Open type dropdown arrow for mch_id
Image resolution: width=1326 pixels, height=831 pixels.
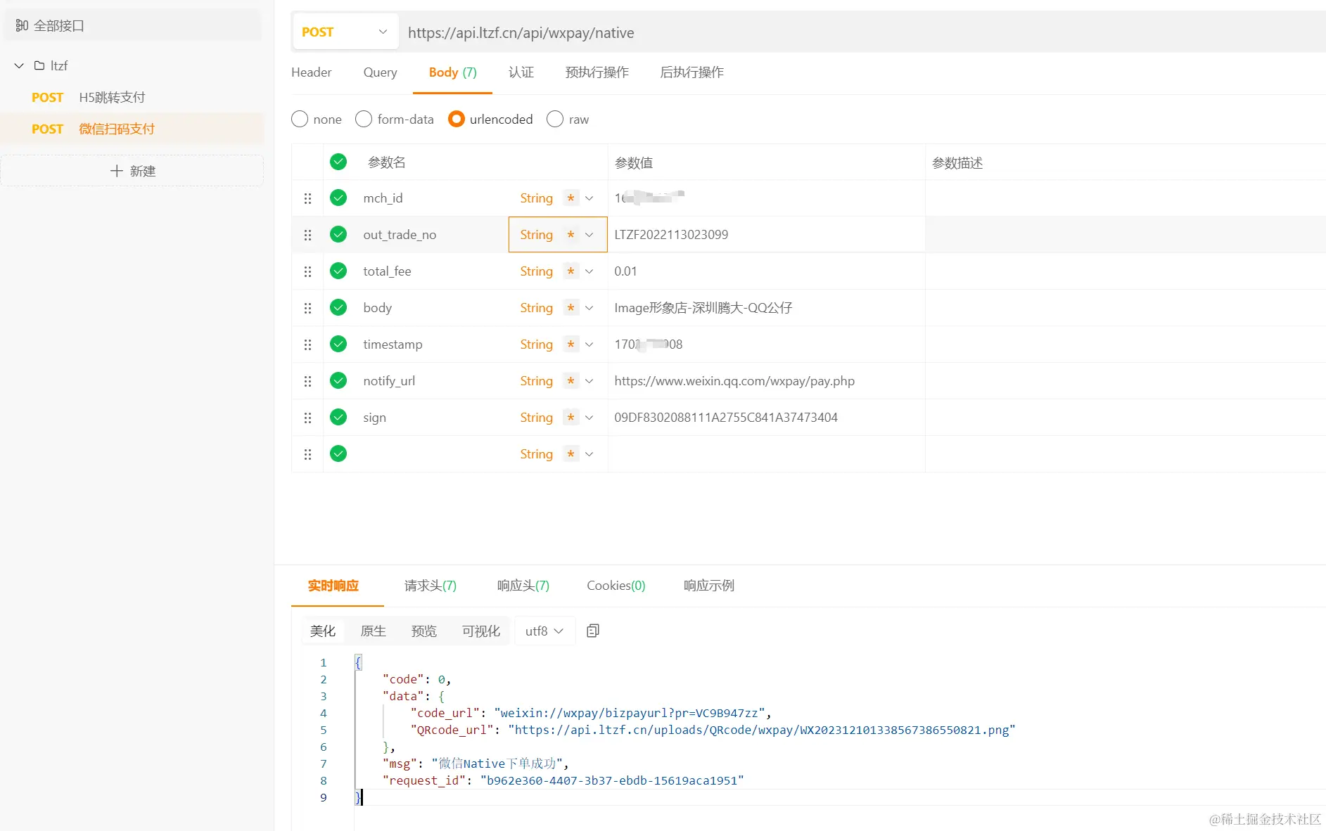point(589,198)
